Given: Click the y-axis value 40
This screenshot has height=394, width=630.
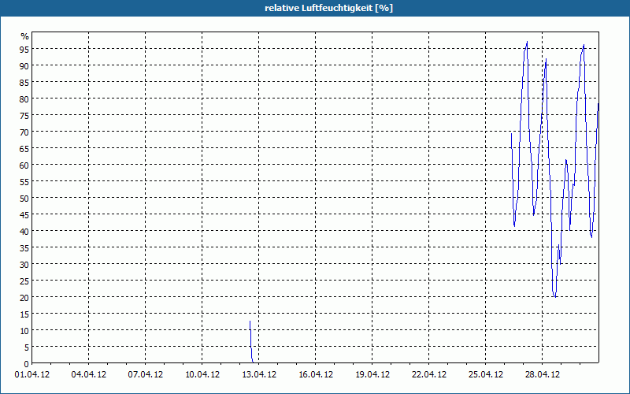Looking at the screenshot, I should (x=24, y=231).
